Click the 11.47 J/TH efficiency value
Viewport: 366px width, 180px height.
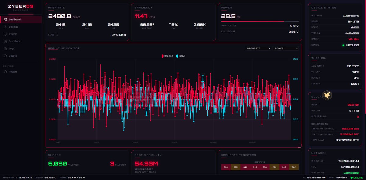pyautogui.click(x=145, y=16)
